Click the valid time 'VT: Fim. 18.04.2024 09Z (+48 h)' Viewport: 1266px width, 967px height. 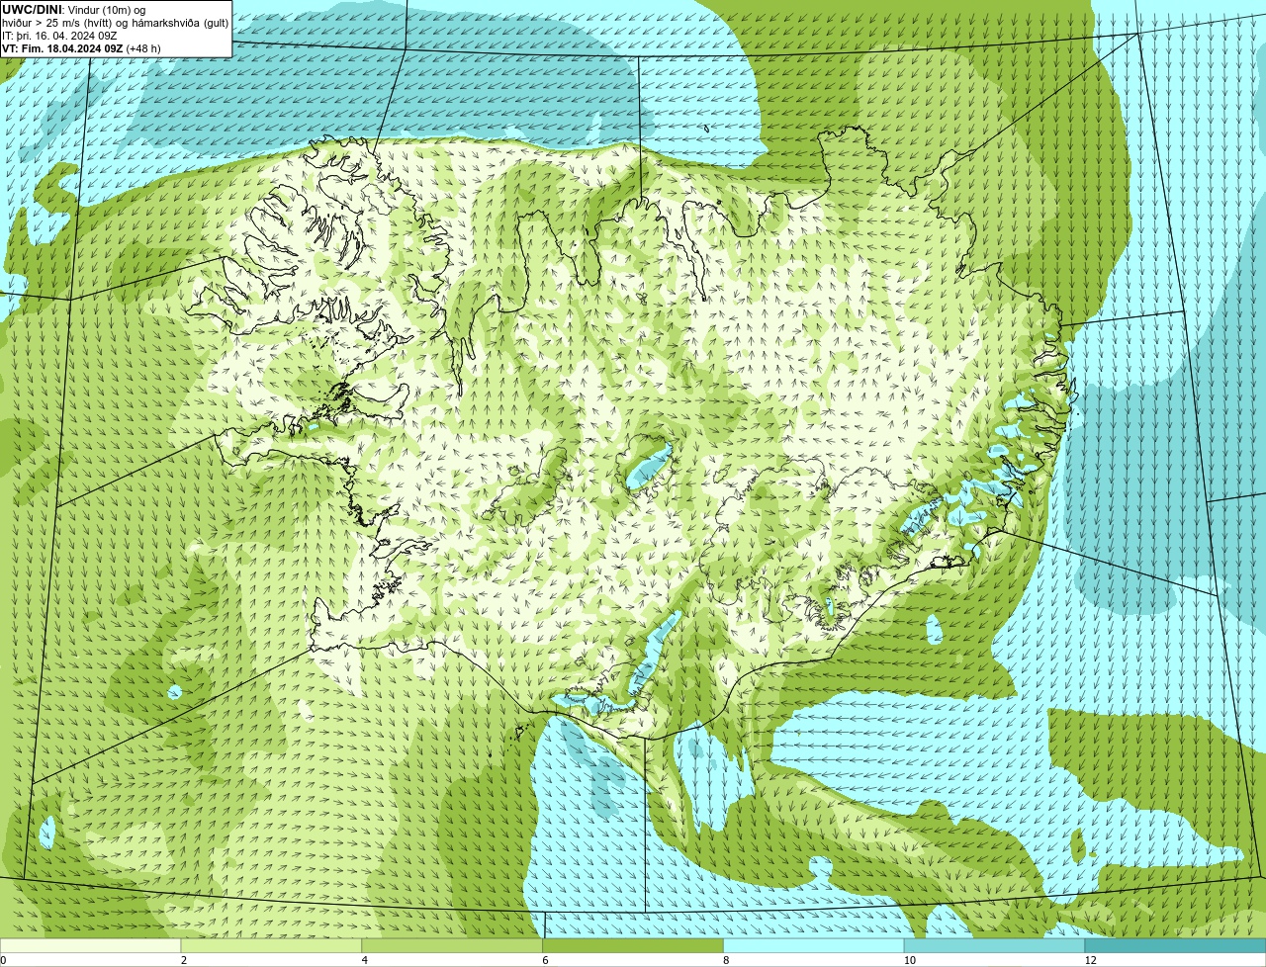coord(81,47)
